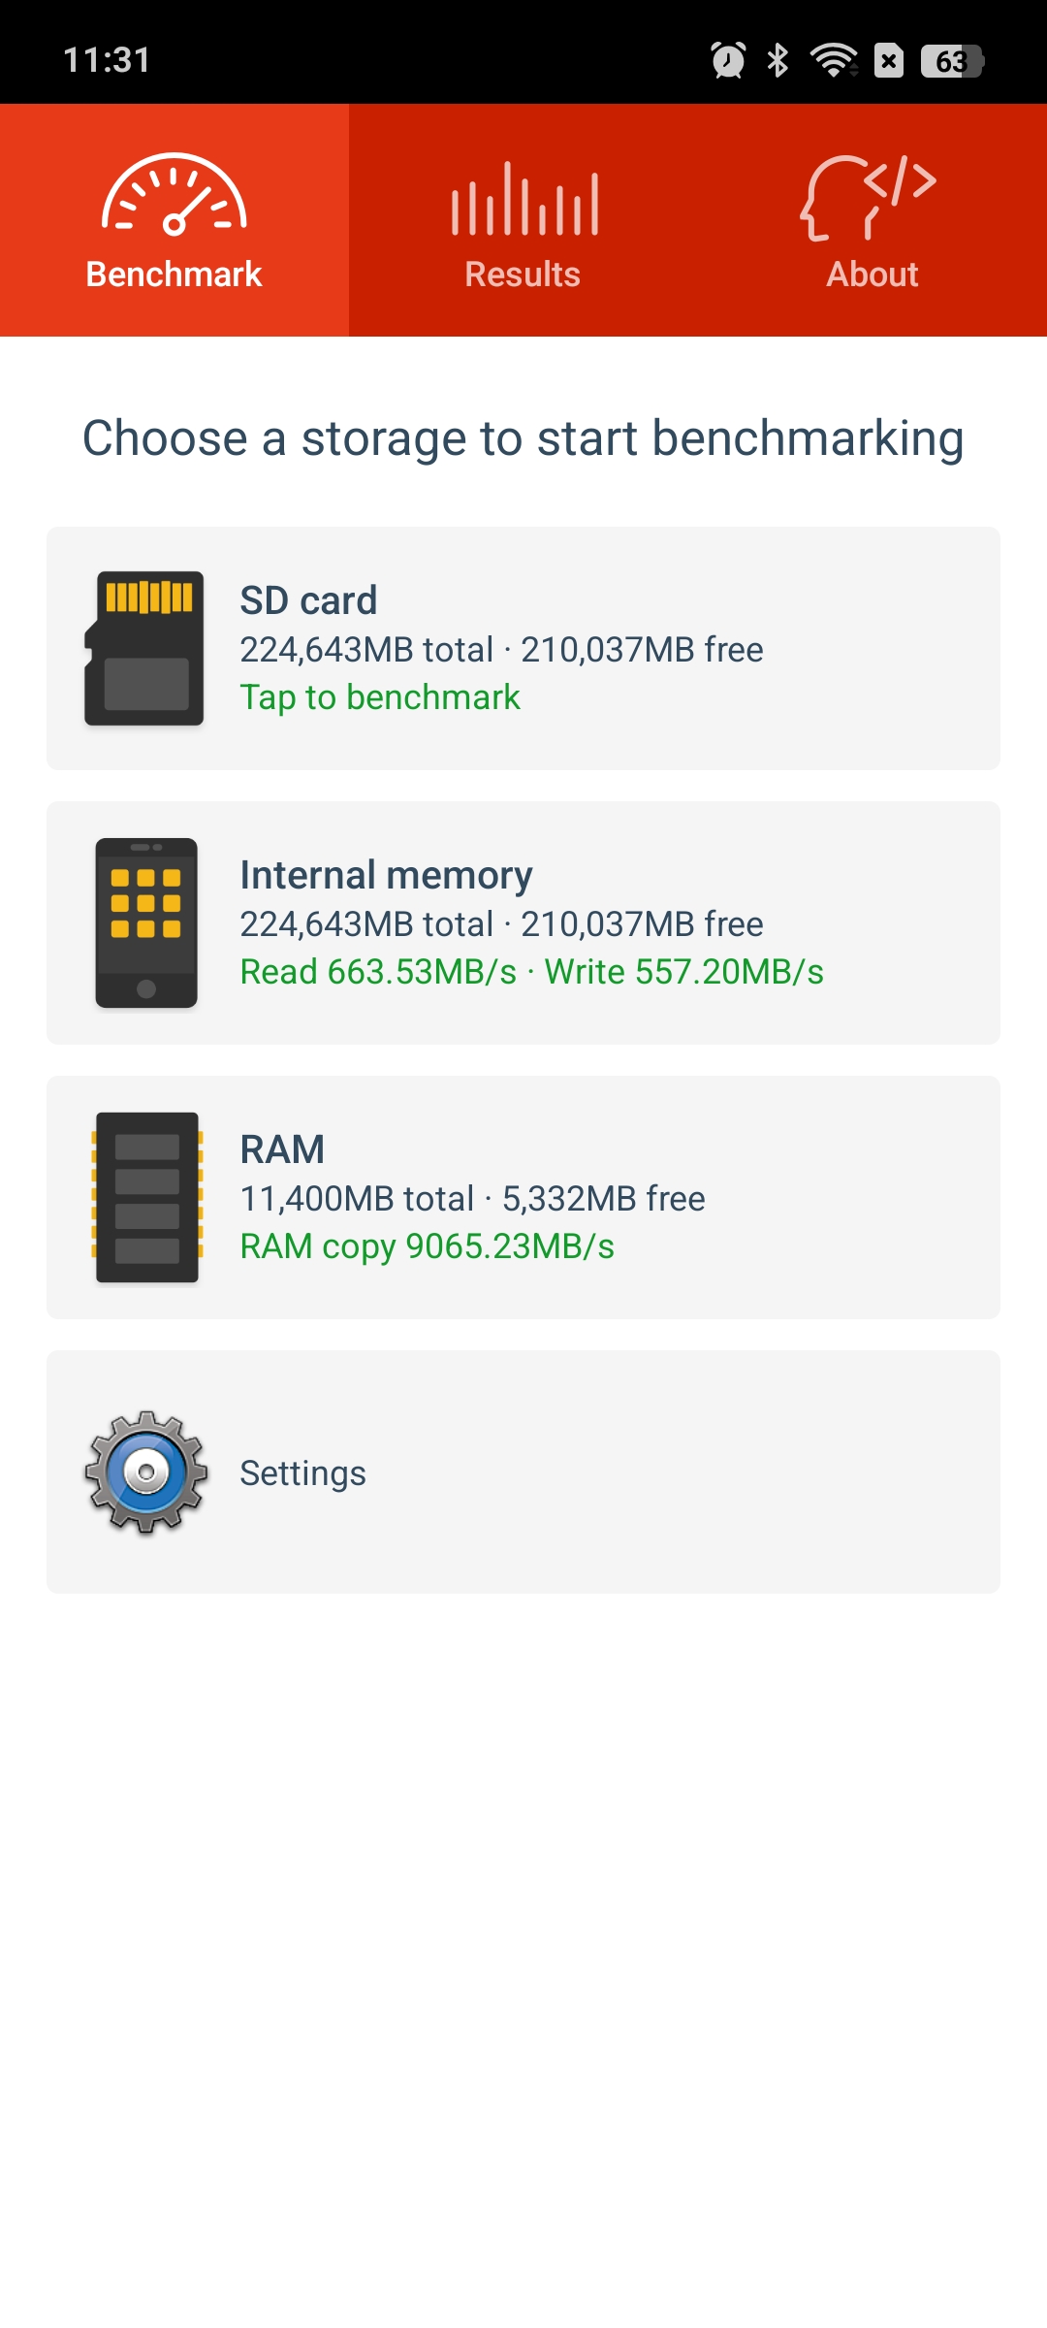This screenshot has width=1047, height=2328.
Task: Open the Settings entry
Action: (x=523, y=1471)
